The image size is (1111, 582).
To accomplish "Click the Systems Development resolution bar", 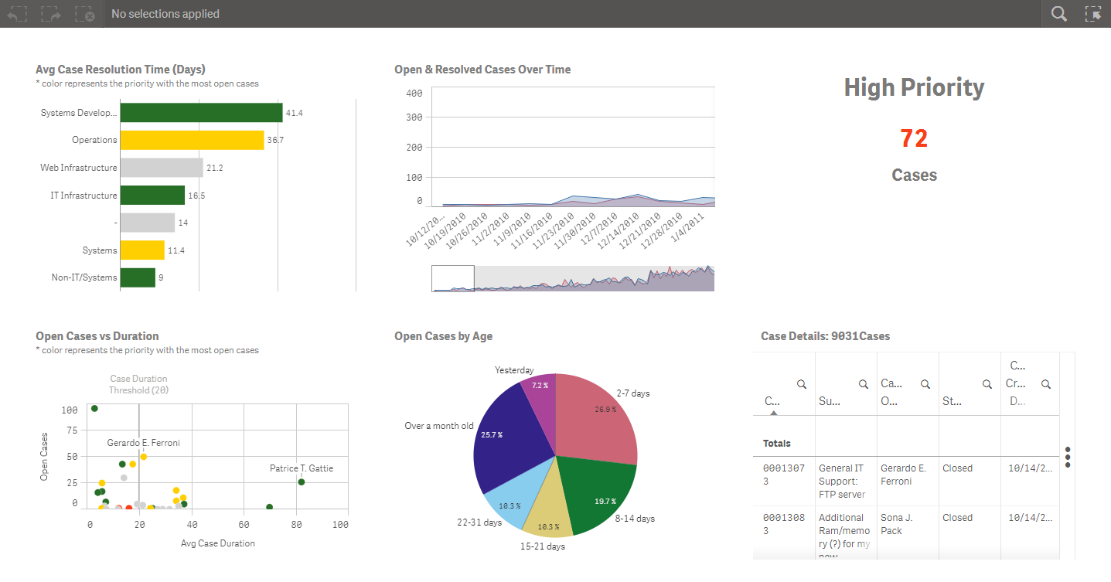I will click(x=201, y=112).
